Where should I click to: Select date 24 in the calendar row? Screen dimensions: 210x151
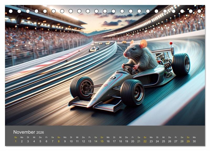tap(157, 141)
